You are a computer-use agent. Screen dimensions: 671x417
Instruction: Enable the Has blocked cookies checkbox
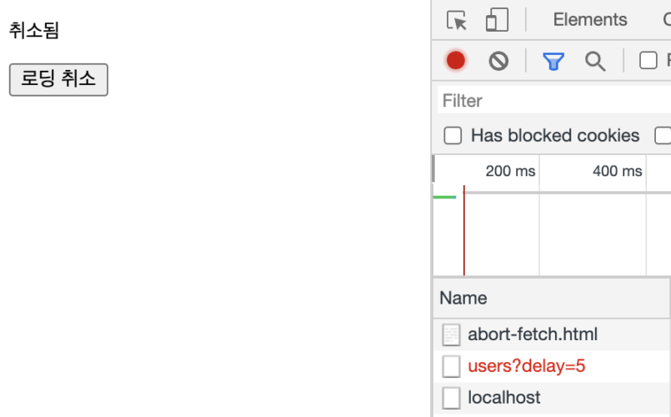pyautogui.click(x=453, y=135)
